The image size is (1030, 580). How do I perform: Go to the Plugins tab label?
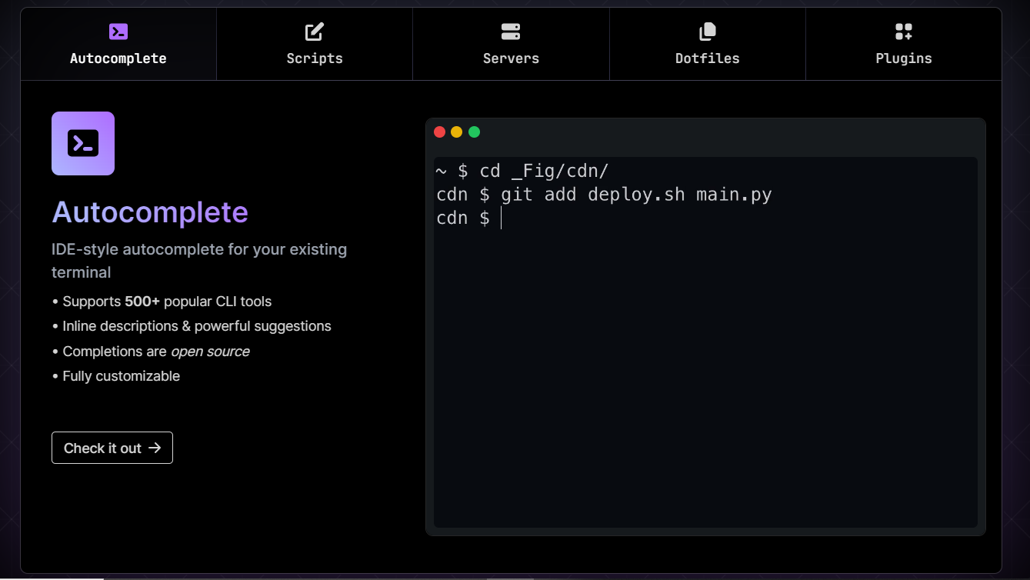click(x=903, y=58)
